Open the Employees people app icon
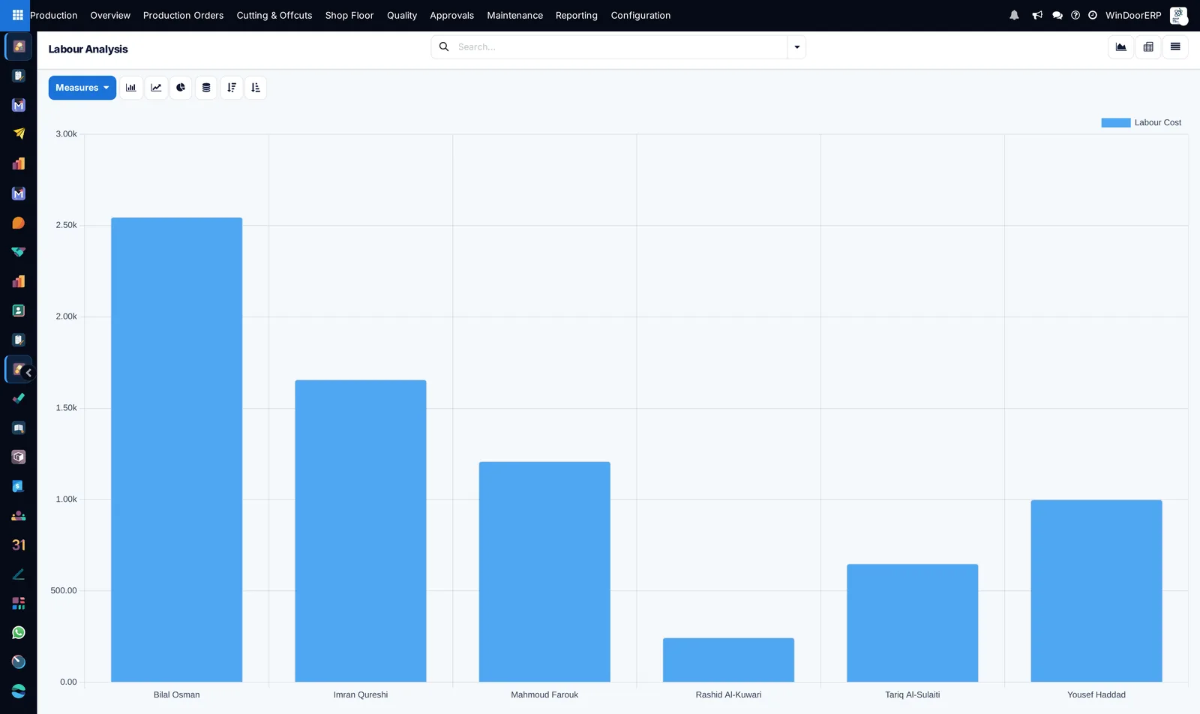Viewport: 1200px width, 714px height. [19, 515]
